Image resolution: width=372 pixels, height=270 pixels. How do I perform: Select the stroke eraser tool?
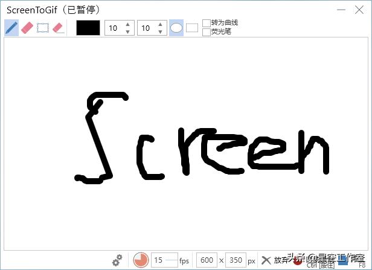[x=59, y=28]
